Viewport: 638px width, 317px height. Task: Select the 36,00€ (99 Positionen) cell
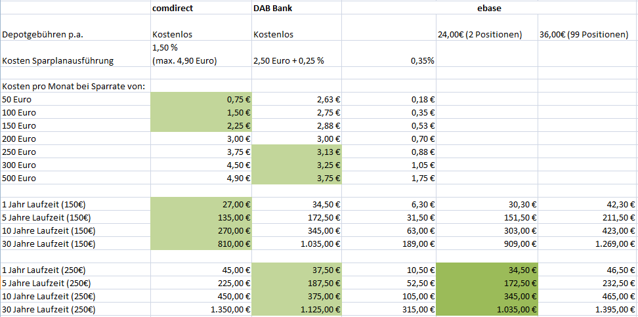pyautogui.click(x=587, y=28)
